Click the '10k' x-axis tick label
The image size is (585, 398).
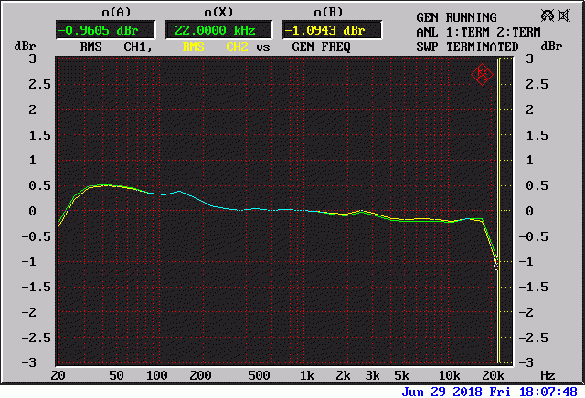(x=449, y=376)
